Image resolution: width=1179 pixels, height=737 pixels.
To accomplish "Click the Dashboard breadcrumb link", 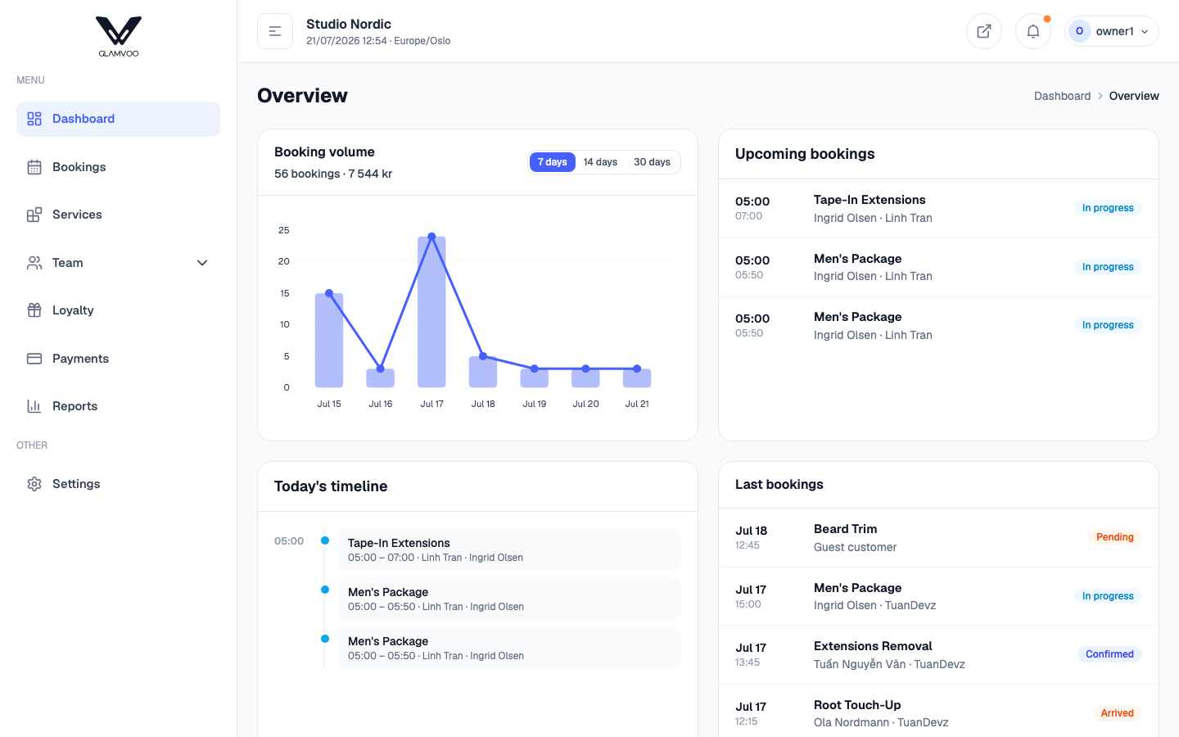I will tap(1062, 96).
